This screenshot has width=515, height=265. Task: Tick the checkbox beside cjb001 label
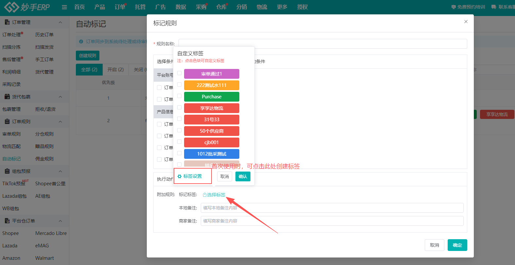(x=179, y=142)
